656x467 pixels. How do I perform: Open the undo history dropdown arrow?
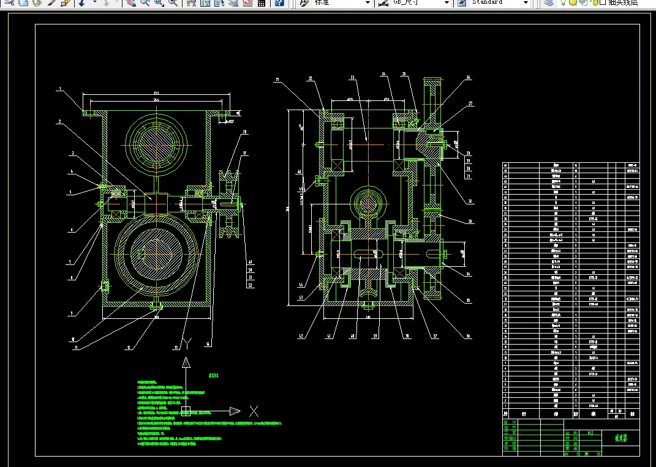(x=94, y=2)
